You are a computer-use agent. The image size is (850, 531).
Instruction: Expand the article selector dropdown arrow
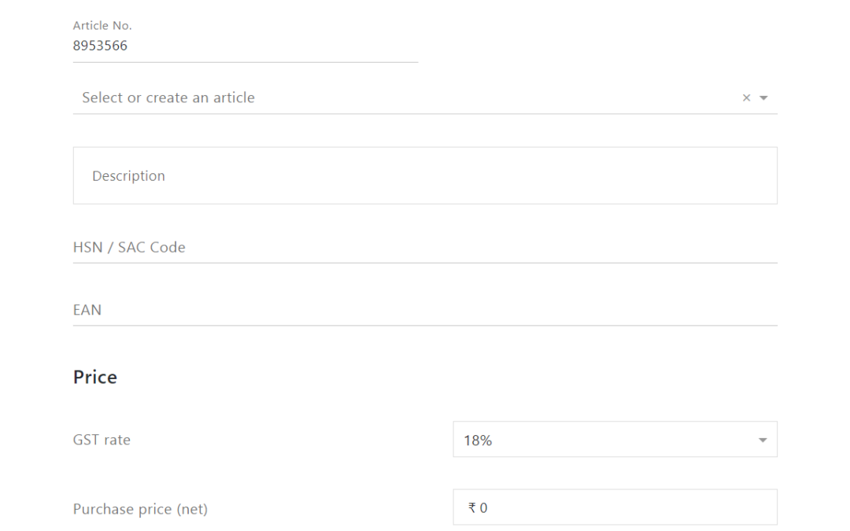pos(763,98)
